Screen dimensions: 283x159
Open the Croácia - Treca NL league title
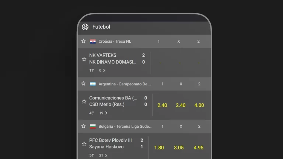(x=115, y=41)
